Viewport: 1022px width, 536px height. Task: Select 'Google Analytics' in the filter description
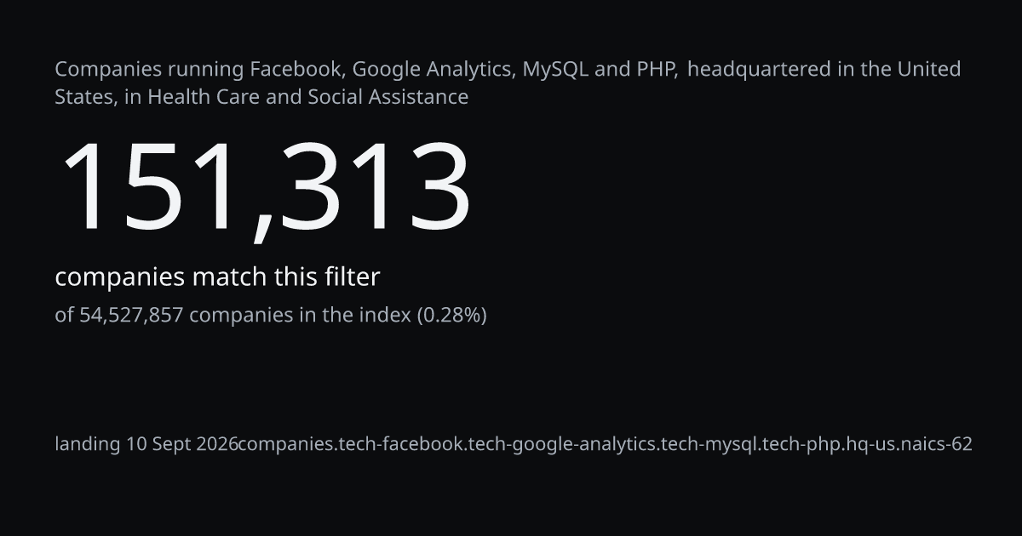click(433, 70)
